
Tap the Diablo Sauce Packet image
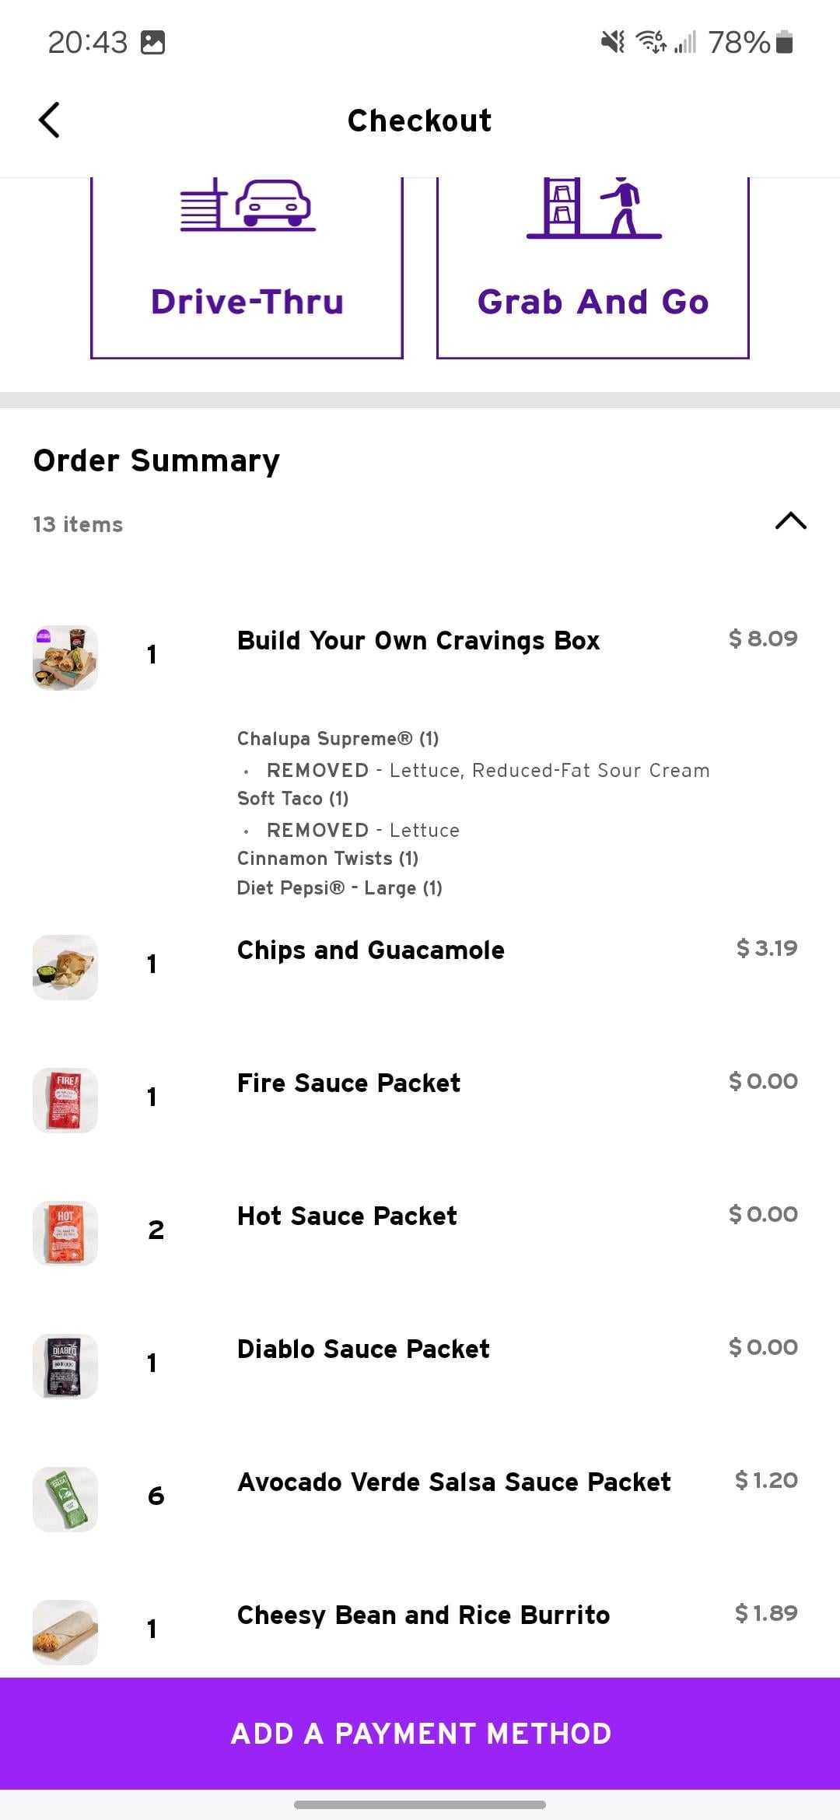point(65,1366)
